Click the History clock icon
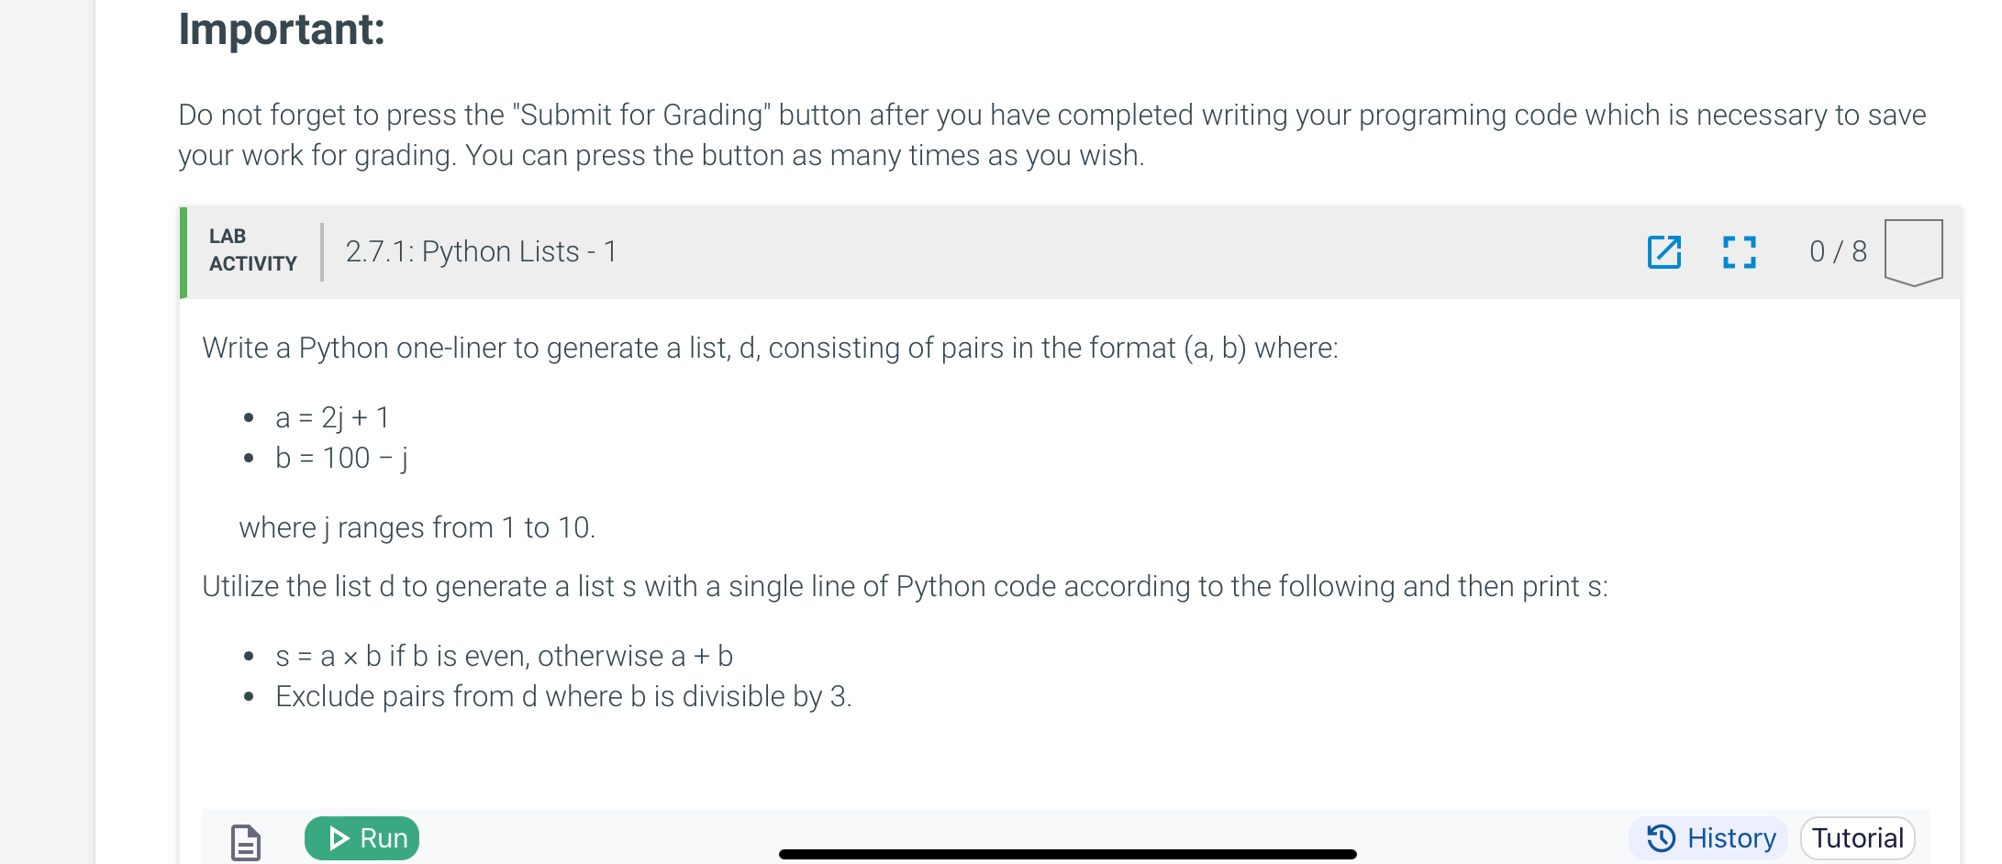The image size is (2002, 864). pyautogui.click(x=1663, y=837)
